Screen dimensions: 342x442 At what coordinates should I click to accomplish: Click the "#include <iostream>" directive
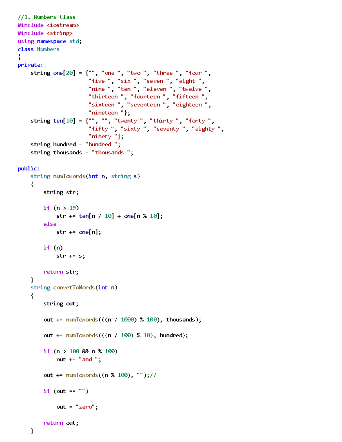[48, 25]
